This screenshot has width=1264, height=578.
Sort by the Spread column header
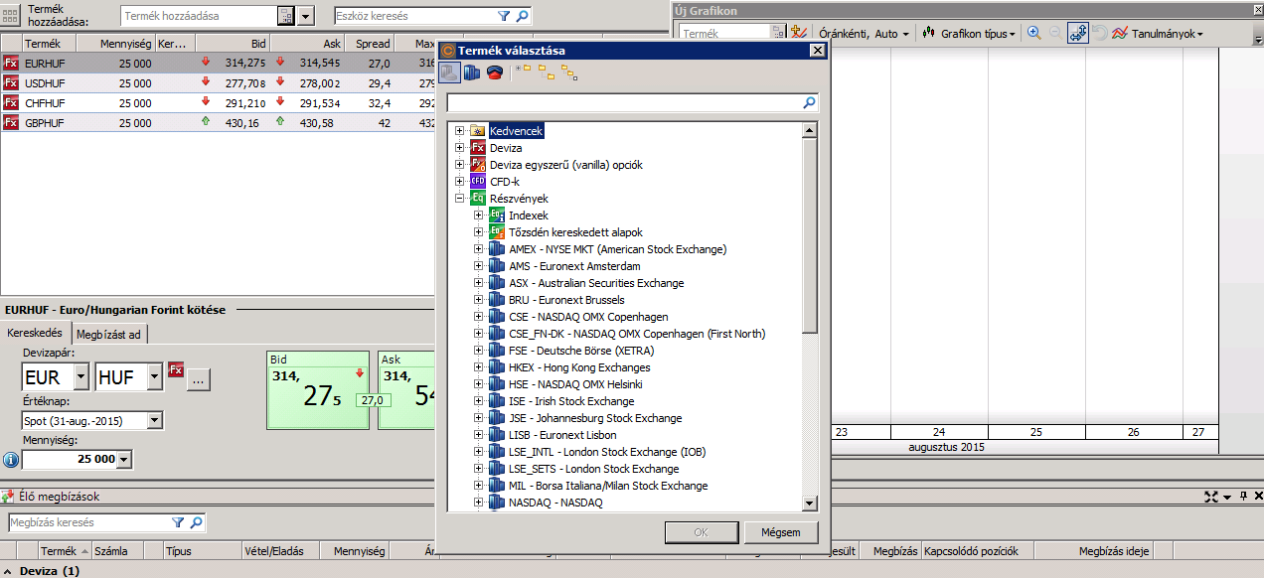point(371,44)
